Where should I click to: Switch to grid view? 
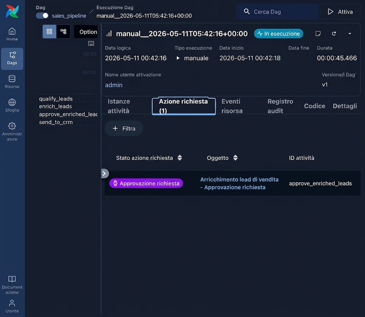click(49, 32)
